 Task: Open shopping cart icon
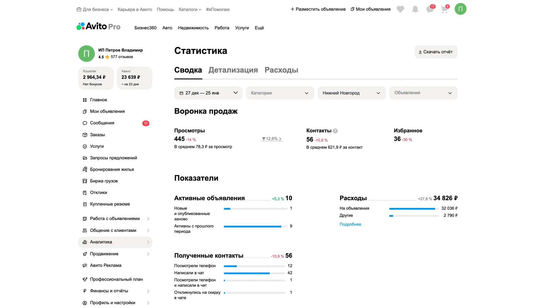click(x=444, y=9)
